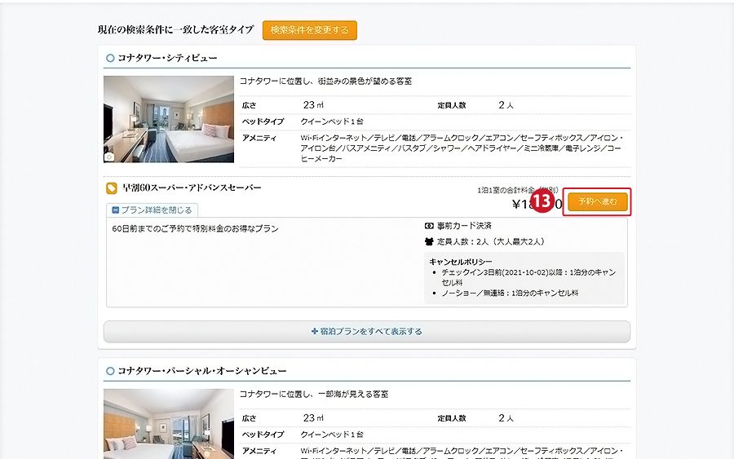Open the コナタワー・シティビュー room title

click(x=167, y=58)
